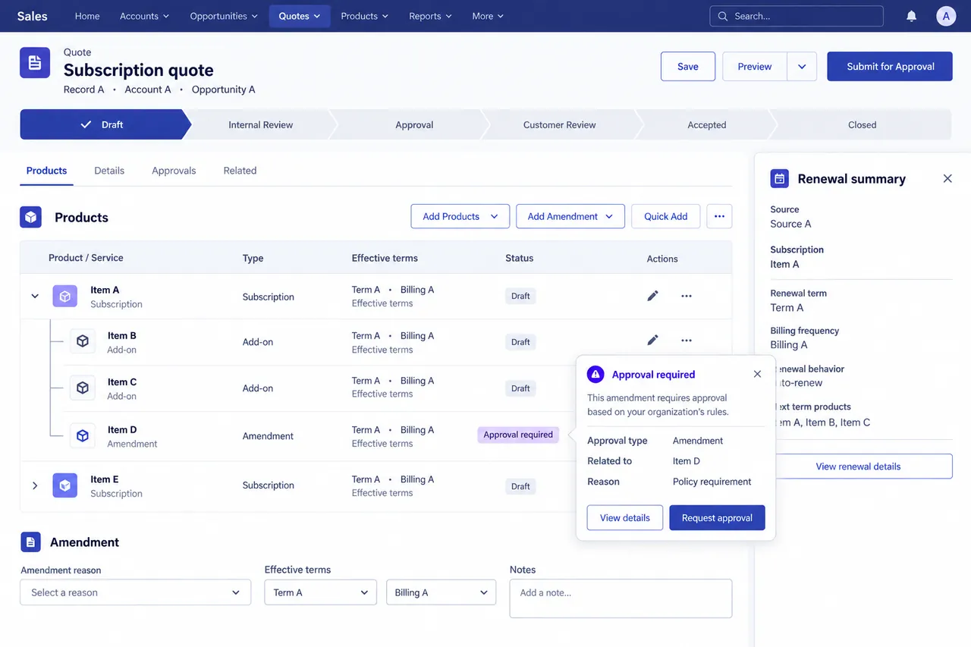
Task: Click the Item A product icon
Action: pyautogui.click(x=65, y=296)
